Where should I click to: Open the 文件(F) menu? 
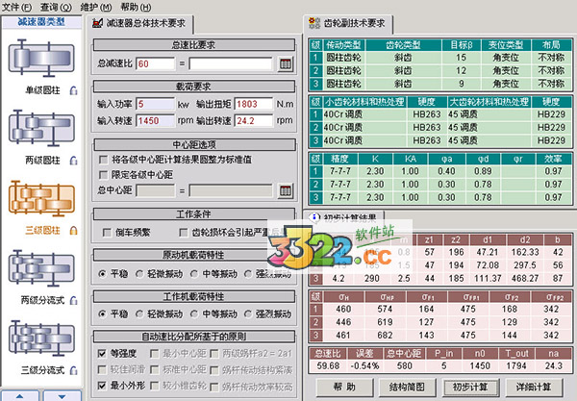(16, 7)
